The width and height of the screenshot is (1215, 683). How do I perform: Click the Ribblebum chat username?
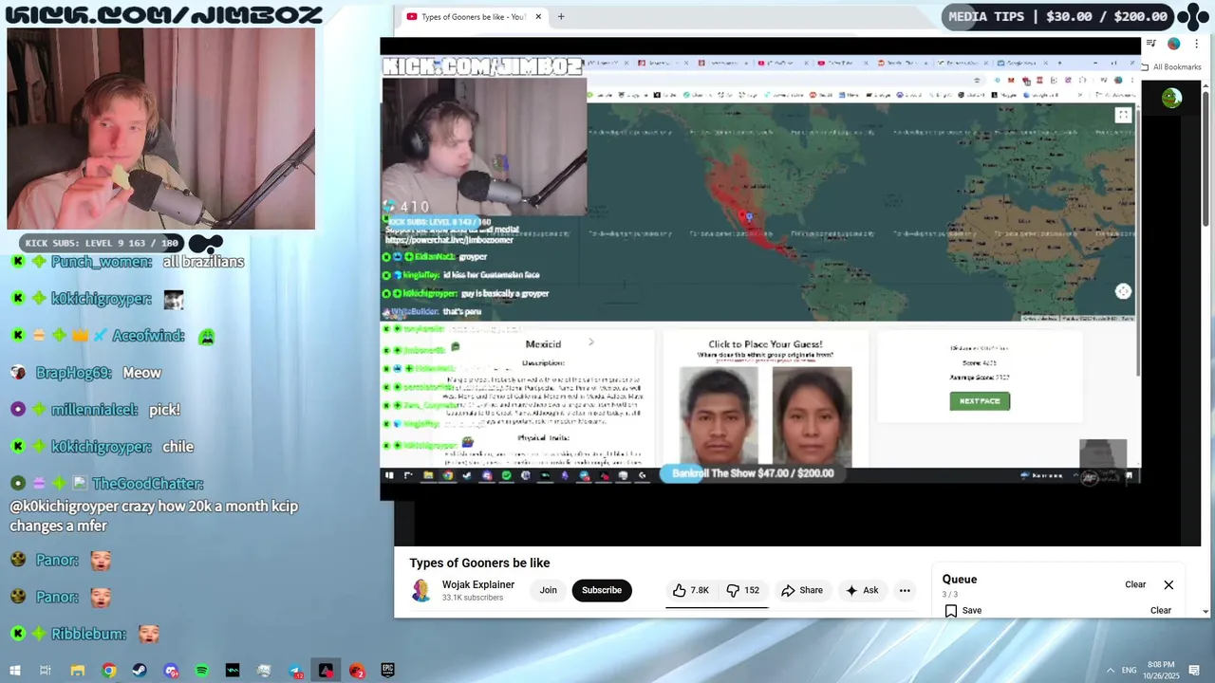pos(89,634)
